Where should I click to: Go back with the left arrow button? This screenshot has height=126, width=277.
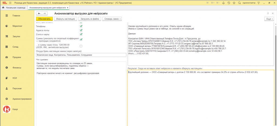click(39, 14)
